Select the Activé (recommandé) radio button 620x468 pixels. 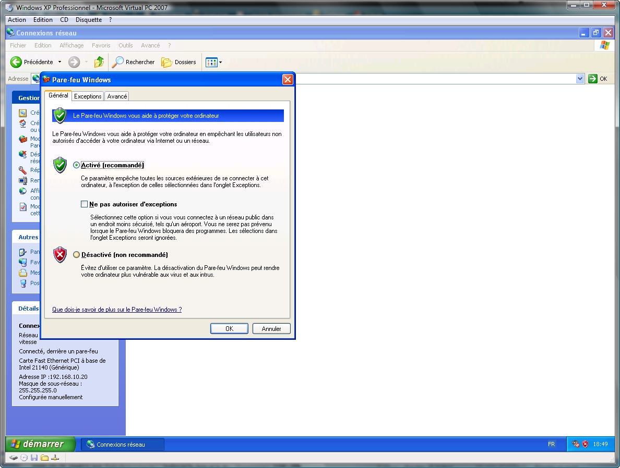[76, 165]
